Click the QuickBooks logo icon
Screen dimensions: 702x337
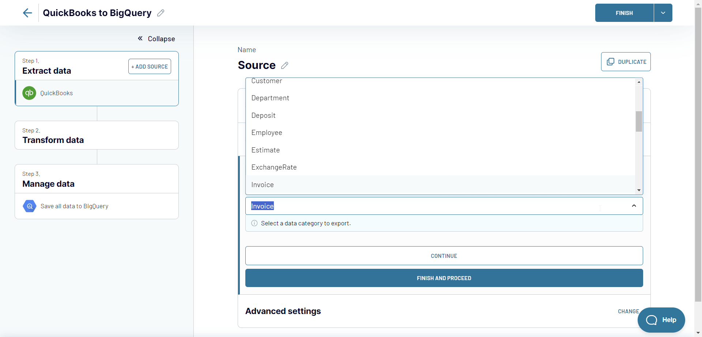click(29, 93)
